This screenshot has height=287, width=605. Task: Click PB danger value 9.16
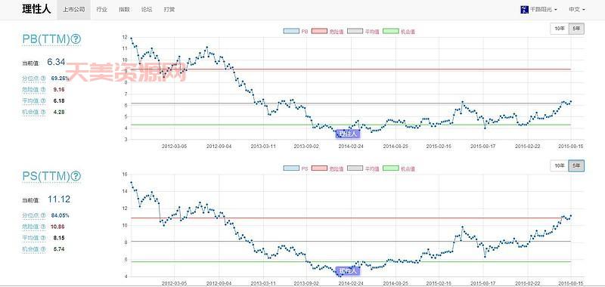point(59,89)
